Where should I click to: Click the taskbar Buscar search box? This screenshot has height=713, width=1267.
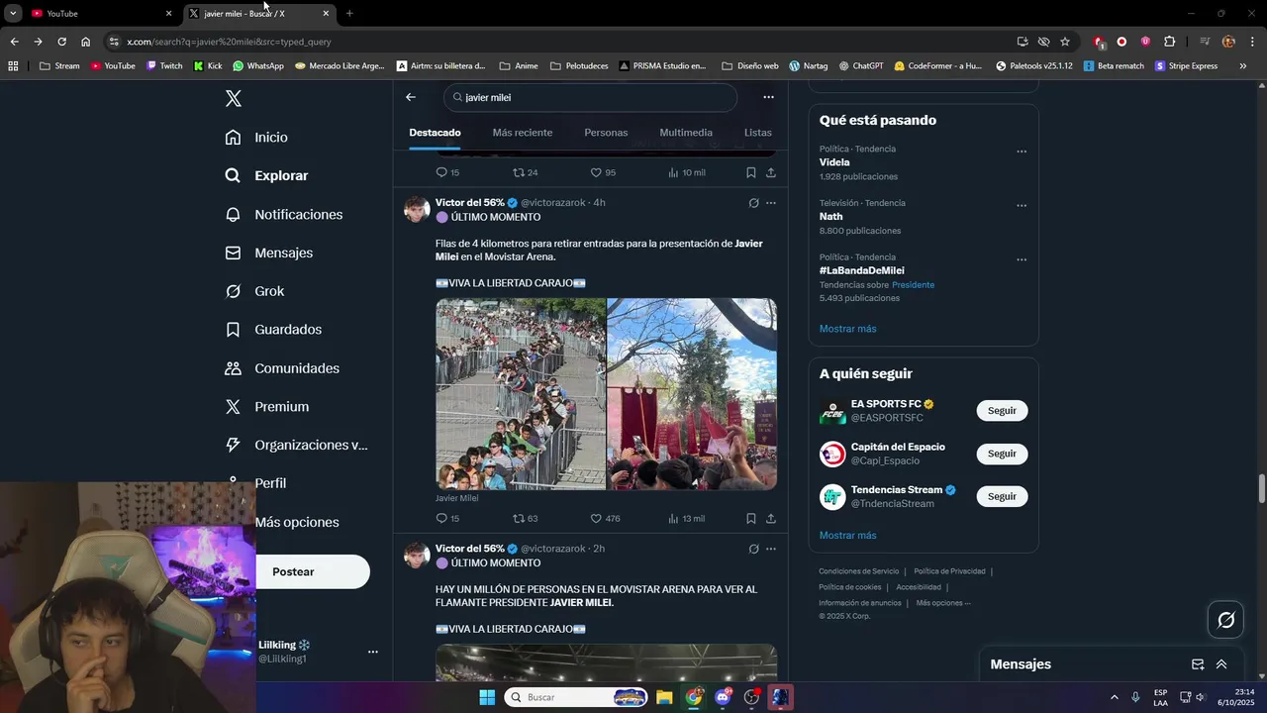(x=577, y=697)
